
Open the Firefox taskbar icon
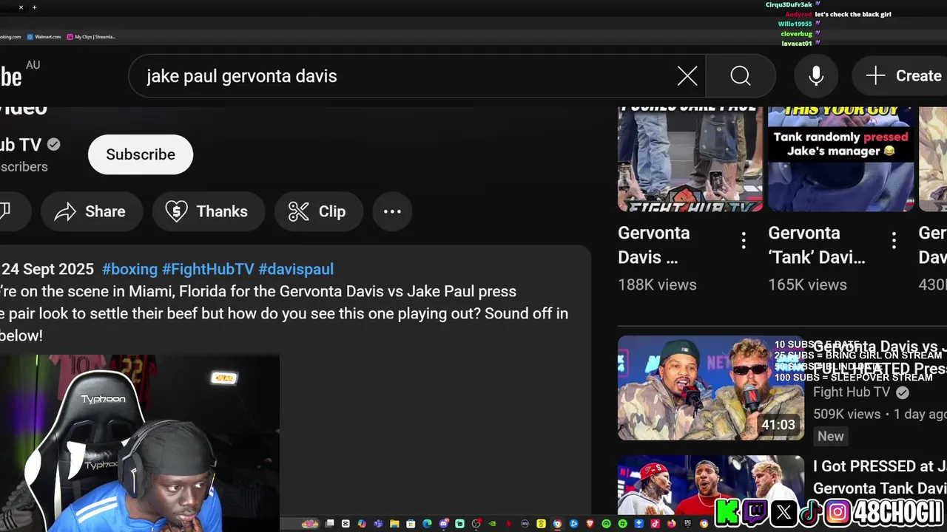(x=671, y=524)
